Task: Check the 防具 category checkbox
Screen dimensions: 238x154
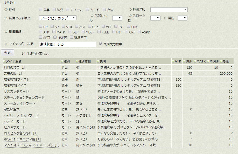Action: coord(54,10)
